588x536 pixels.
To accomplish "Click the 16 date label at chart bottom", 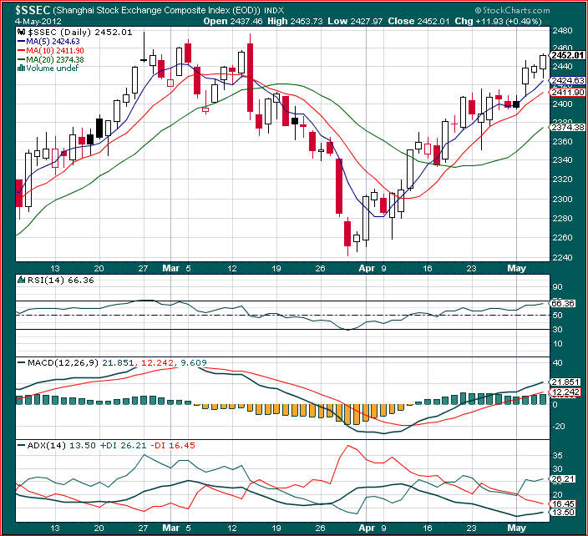I will (428, 528).
